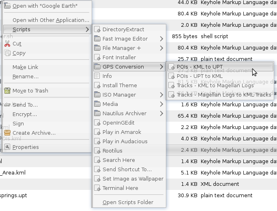Click the 30.9 KB plain text size
Image resolution: width=277 pixels, height=211 pixels.
click(x=187, y=195)
